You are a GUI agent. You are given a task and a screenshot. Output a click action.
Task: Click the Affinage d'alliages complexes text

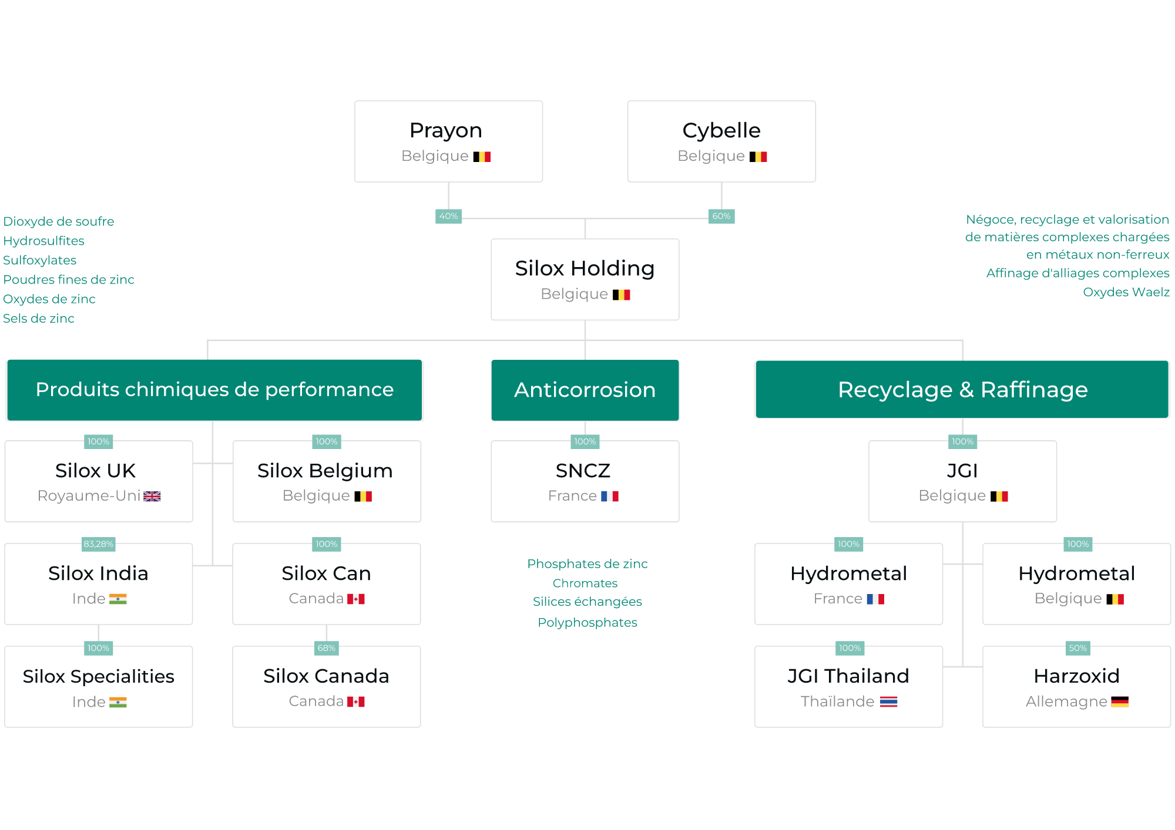point(1078,273)
